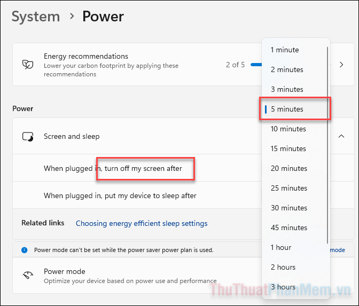Click the Screen and sleep monitor icon
Viewport: 359px width, 306px height.
(28, 137)
